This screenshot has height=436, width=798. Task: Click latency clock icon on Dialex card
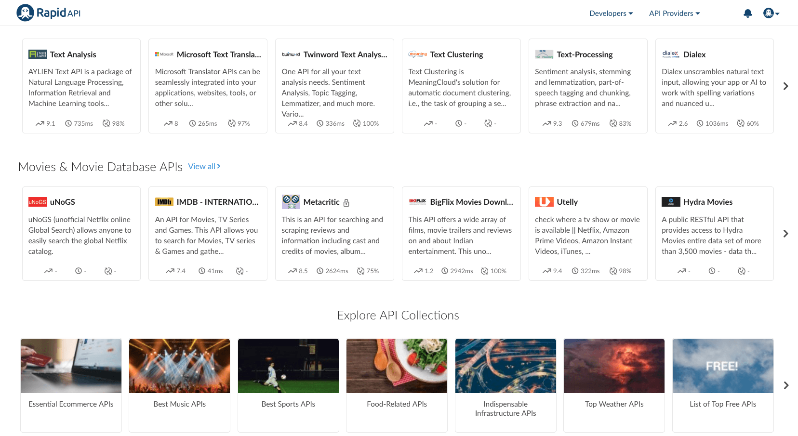(x=700, y=123)
